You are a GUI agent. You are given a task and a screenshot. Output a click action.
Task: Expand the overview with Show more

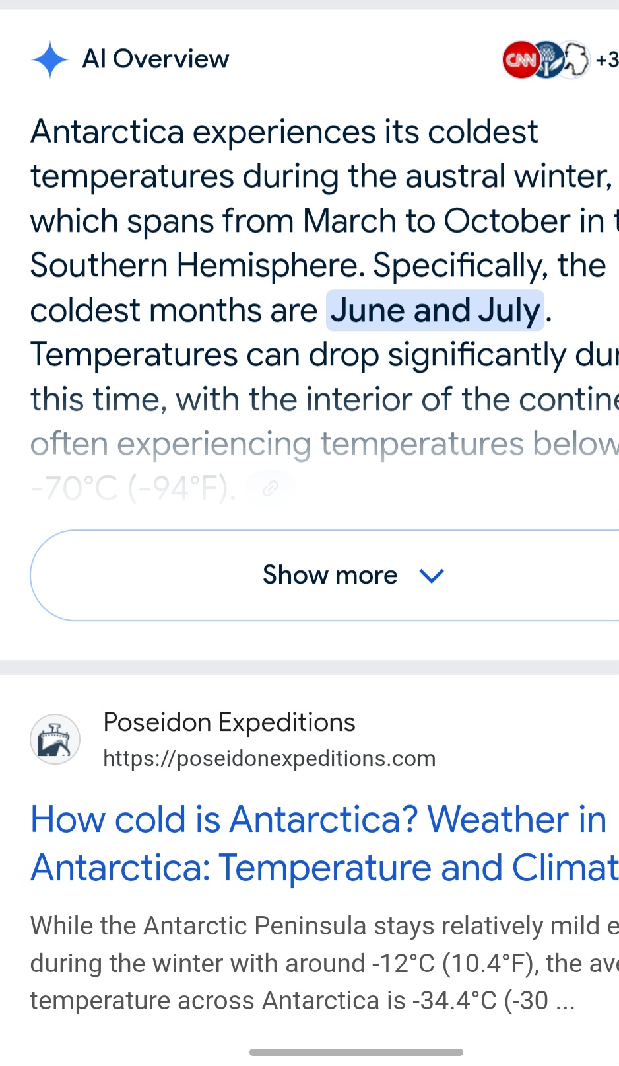(325, 575)
